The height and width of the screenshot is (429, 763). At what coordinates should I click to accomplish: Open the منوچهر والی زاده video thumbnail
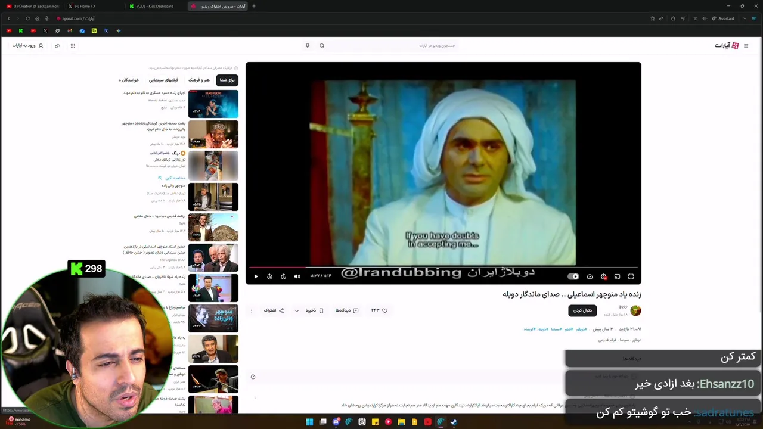pos(213,196)
